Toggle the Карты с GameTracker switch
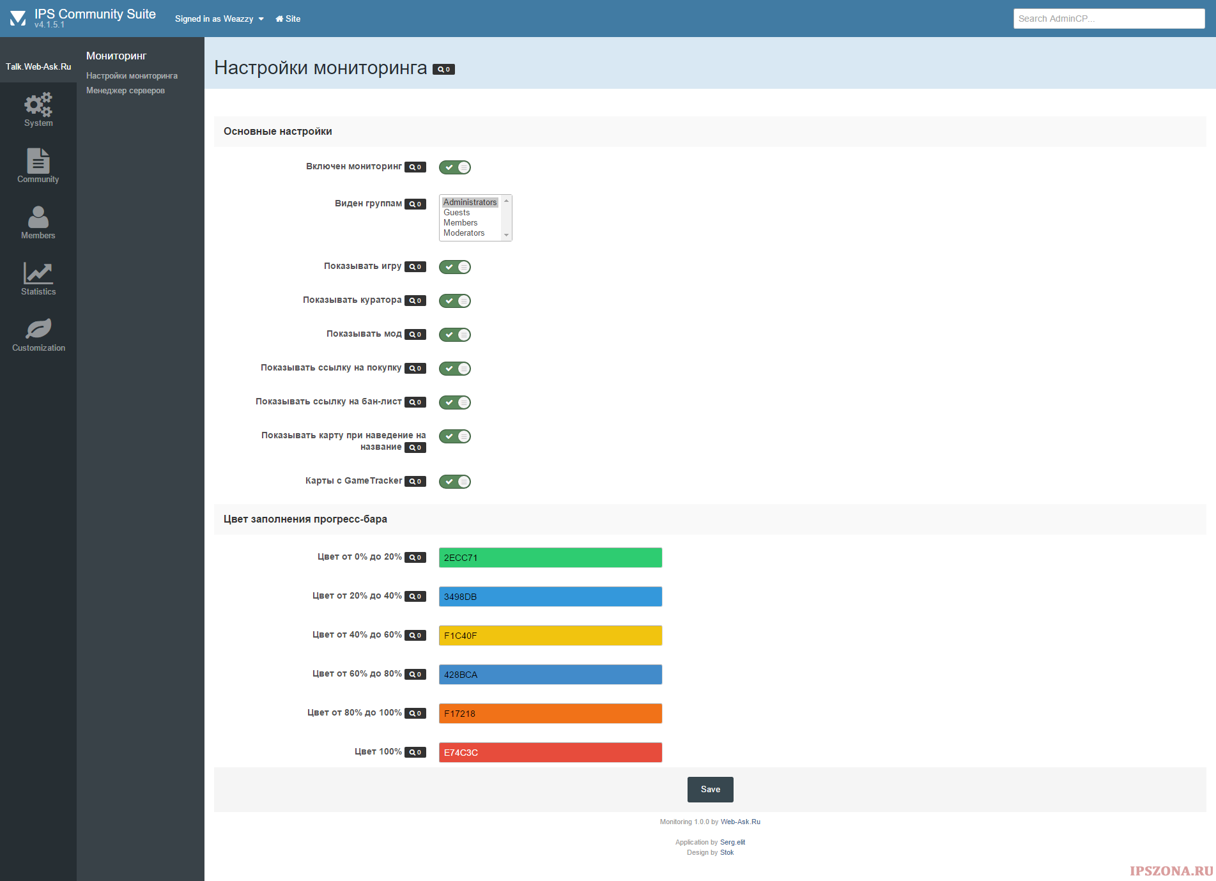The height and width of the screenshot is (881, 1216). coord(455,482)
